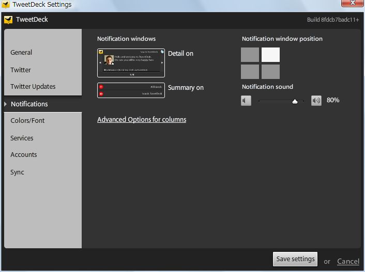365x272 pixels.
Task: Click the 'Notification window position' heading
Action: 282,39
